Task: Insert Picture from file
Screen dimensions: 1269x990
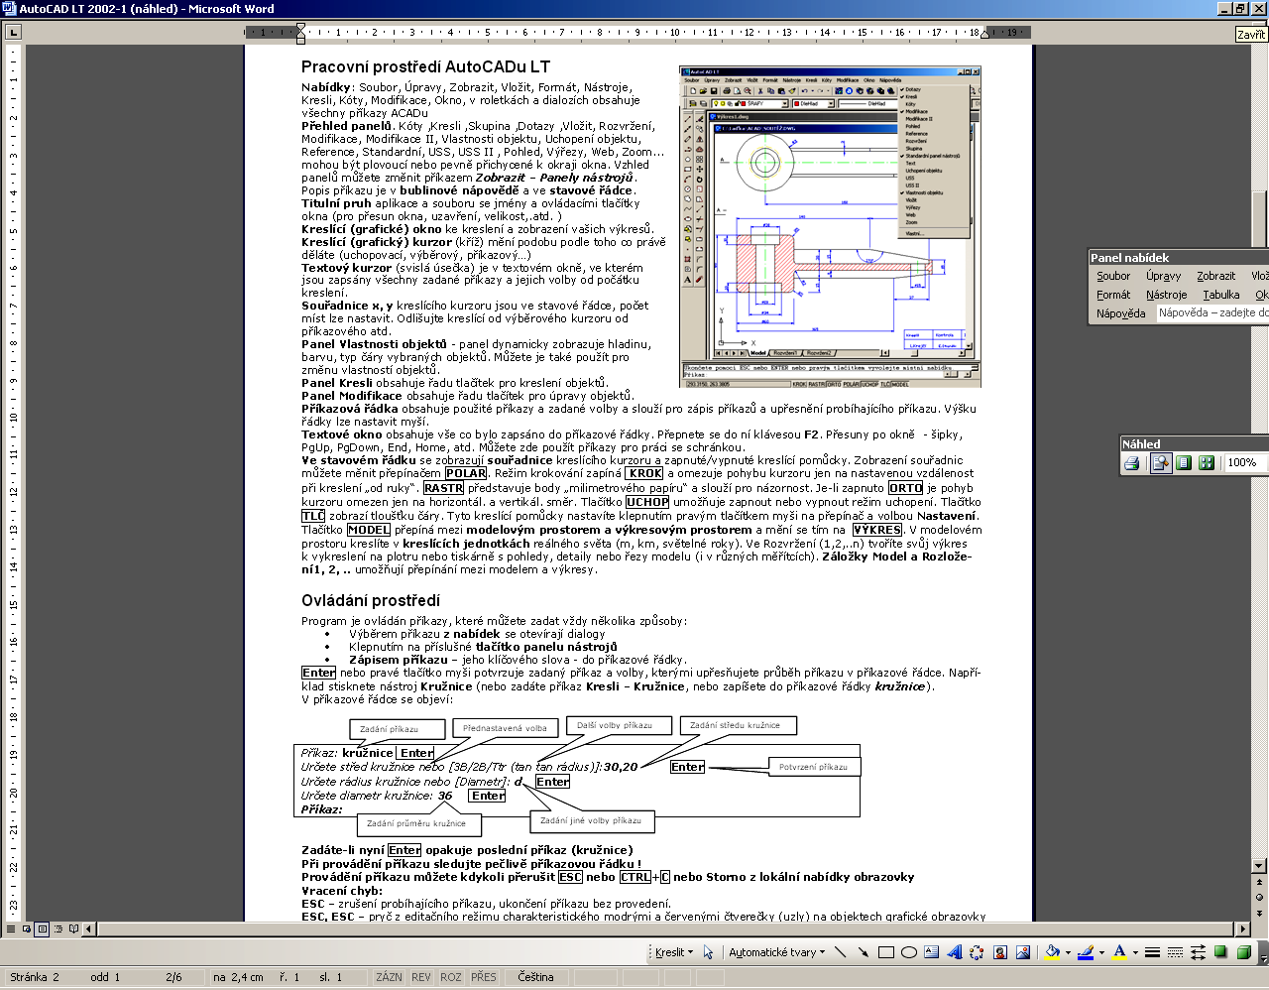Action: 1023,952
